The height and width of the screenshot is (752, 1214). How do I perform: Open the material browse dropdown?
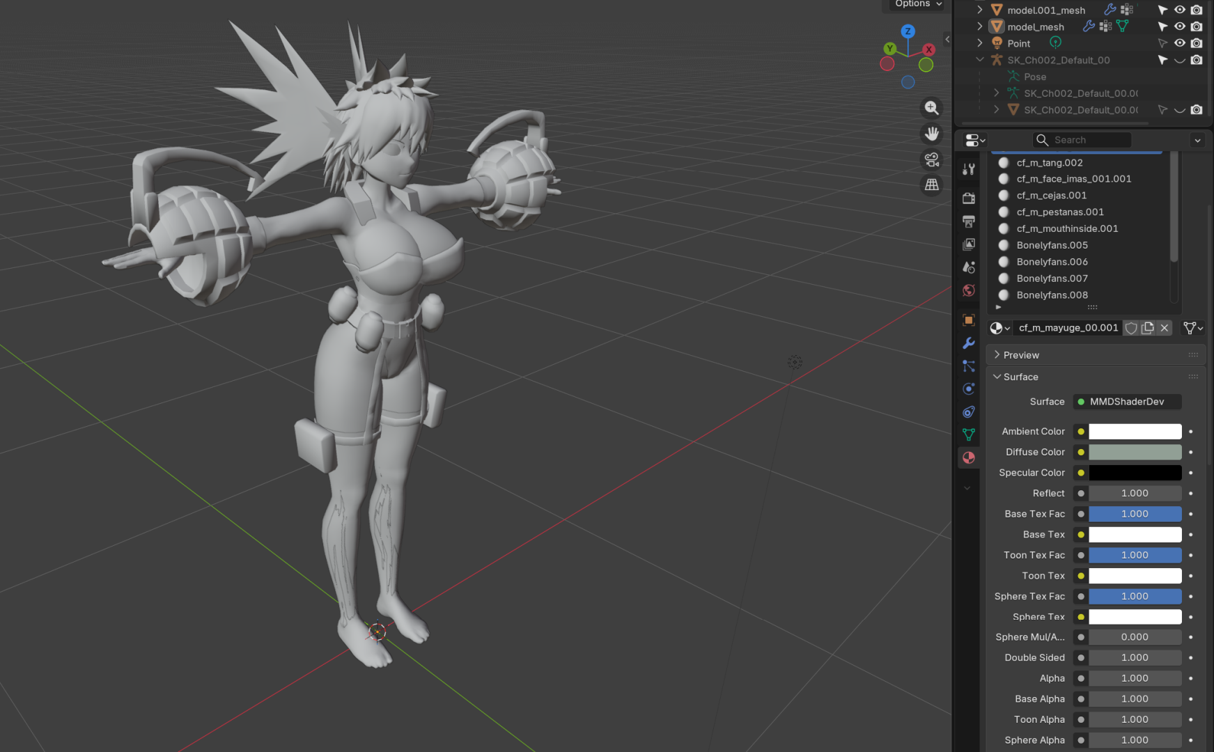coord(1000,328)
